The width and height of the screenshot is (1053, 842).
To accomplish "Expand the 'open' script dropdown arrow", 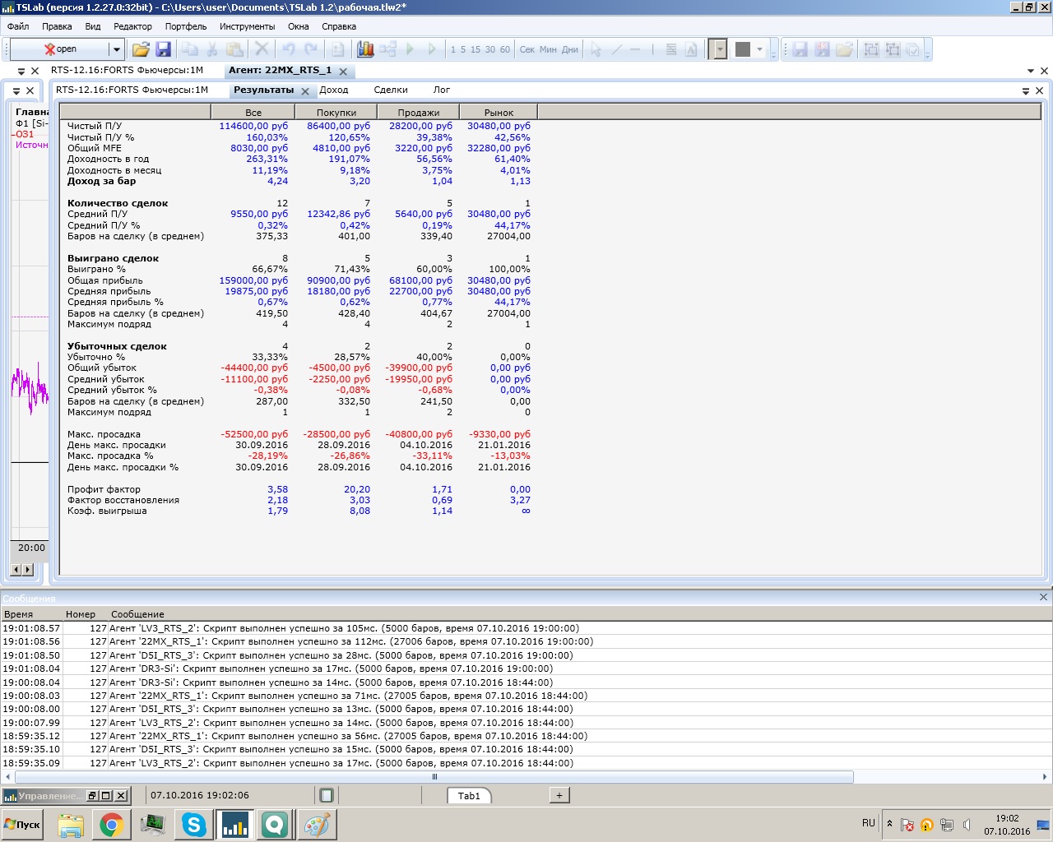I will 116,49.
